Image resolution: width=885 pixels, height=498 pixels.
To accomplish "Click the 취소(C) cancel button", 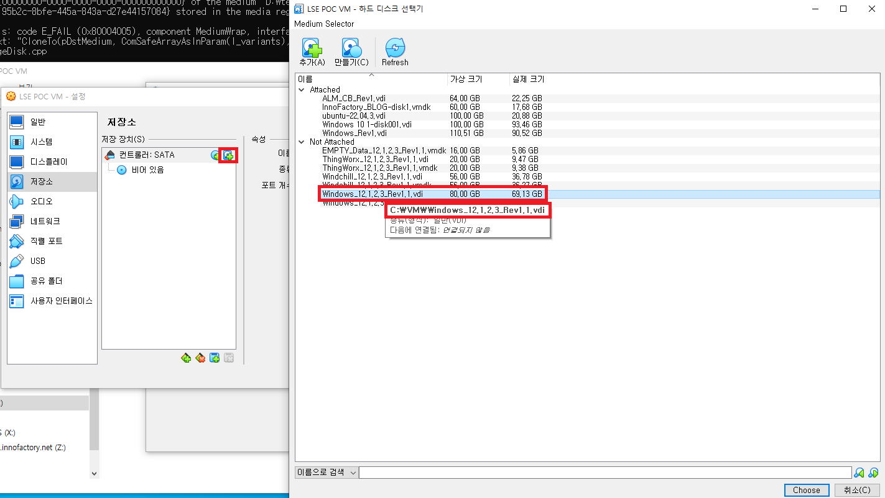I will click(x=857, y=490).
